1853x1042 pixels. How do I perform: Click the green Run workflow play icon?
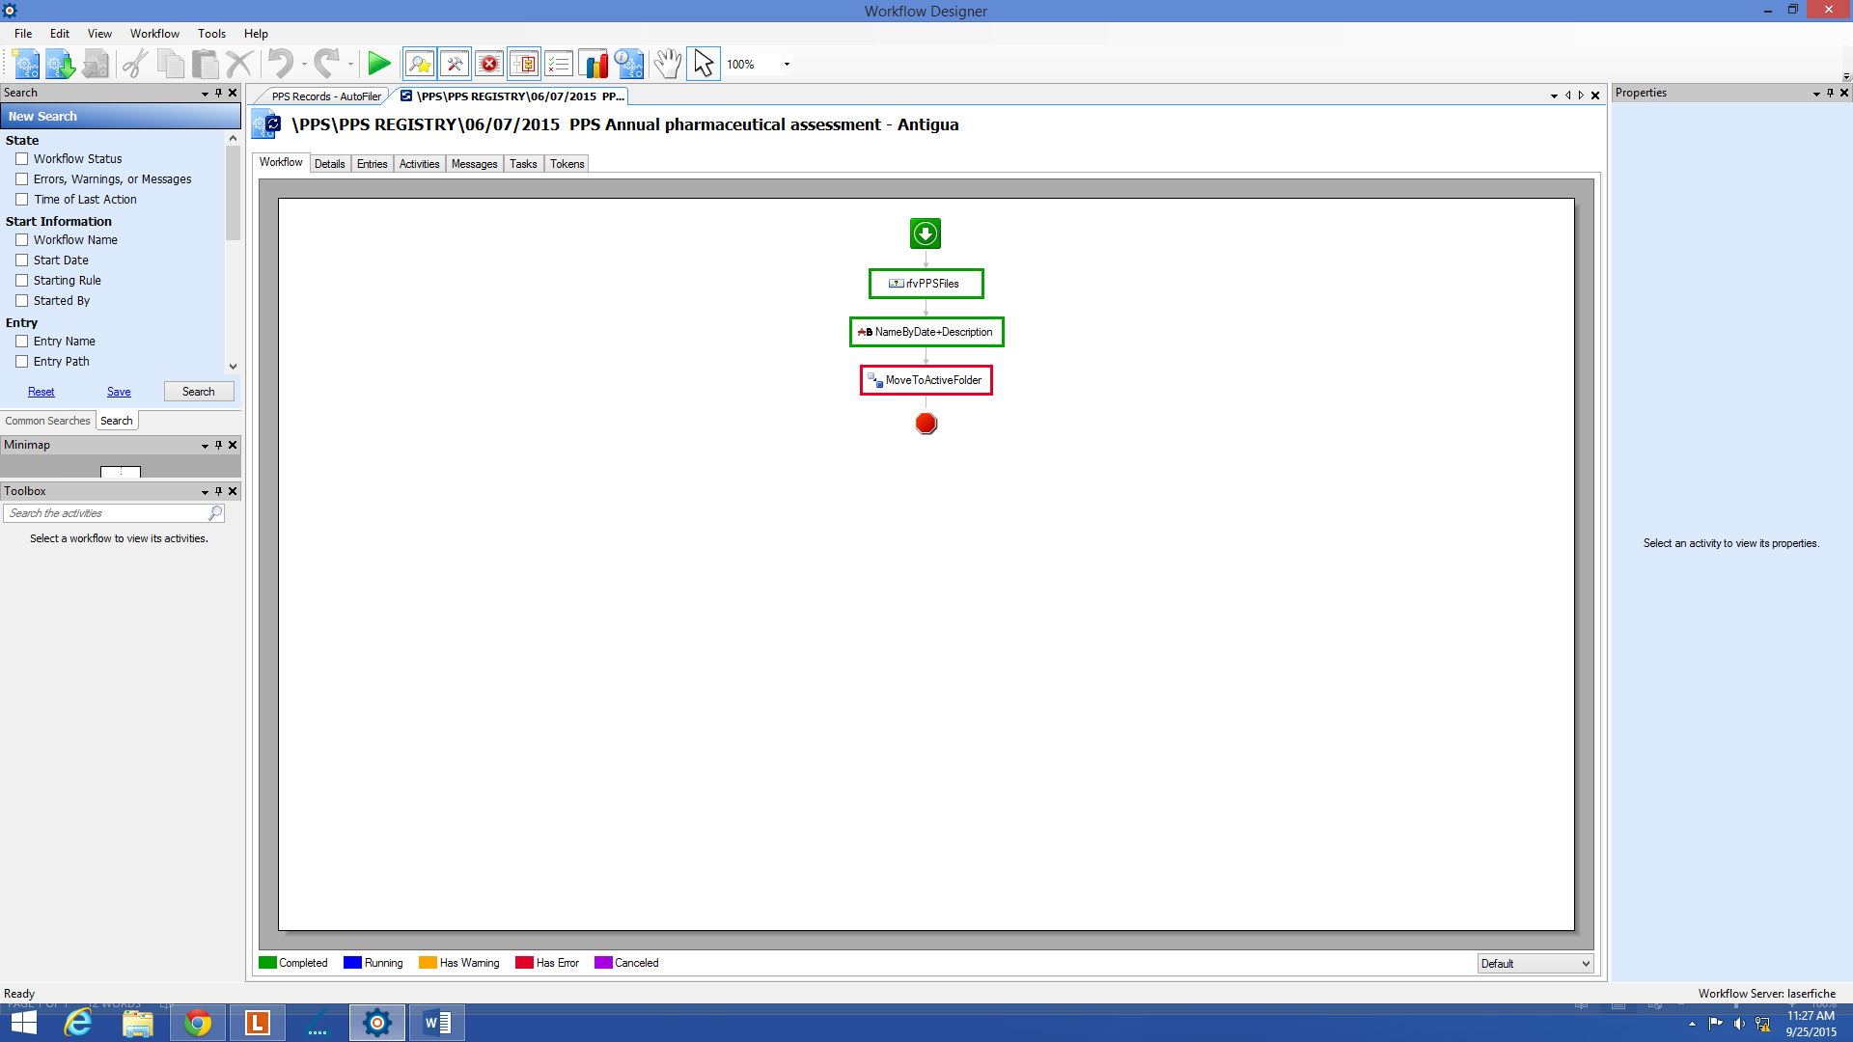(x=379, y=64)
